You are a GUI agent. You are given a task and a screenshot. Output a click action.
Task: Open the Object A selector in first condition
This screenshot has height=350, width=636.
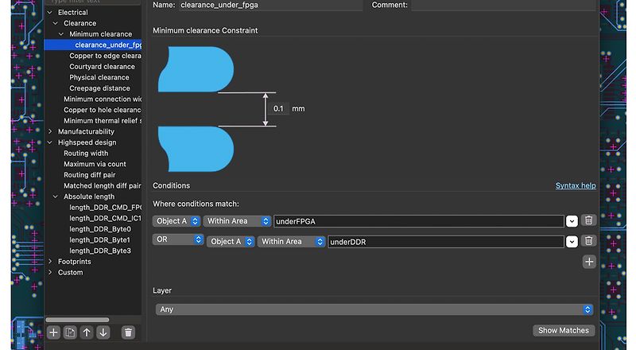click(x=176, y=221)
